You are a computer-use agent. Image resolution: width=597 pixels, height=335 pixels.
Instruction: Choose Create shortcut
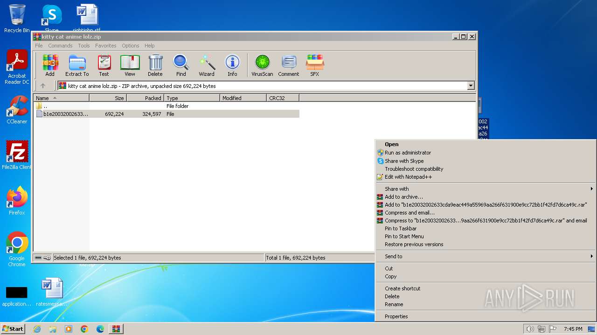tap(485, 288)
